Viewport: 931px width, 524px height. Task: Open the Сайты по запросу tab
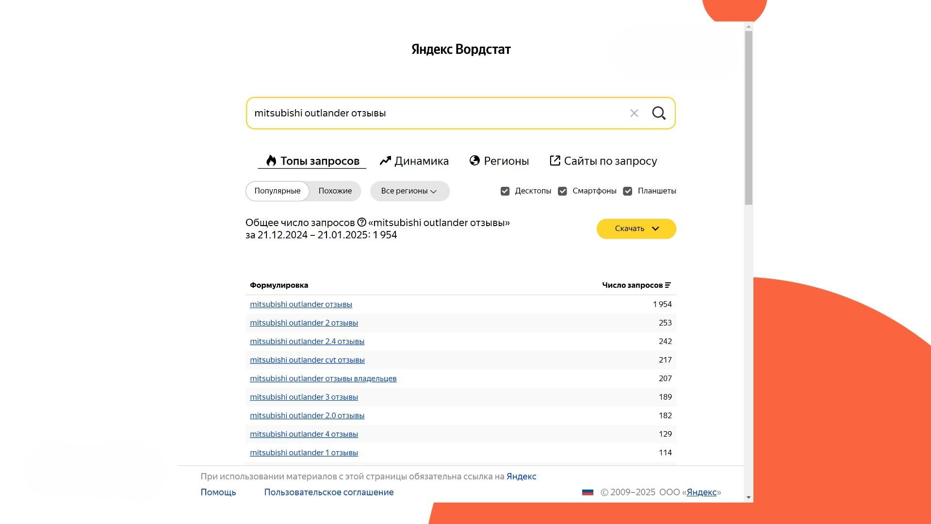pos(603,161)
